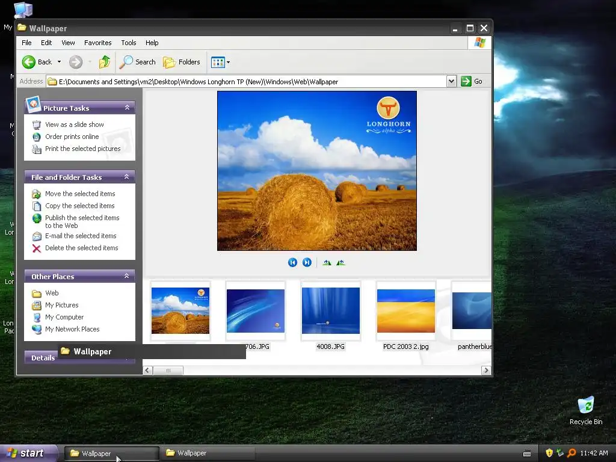The image size is (616, 462).
Task: Open My Network Places link
Action: pos(72,329)
